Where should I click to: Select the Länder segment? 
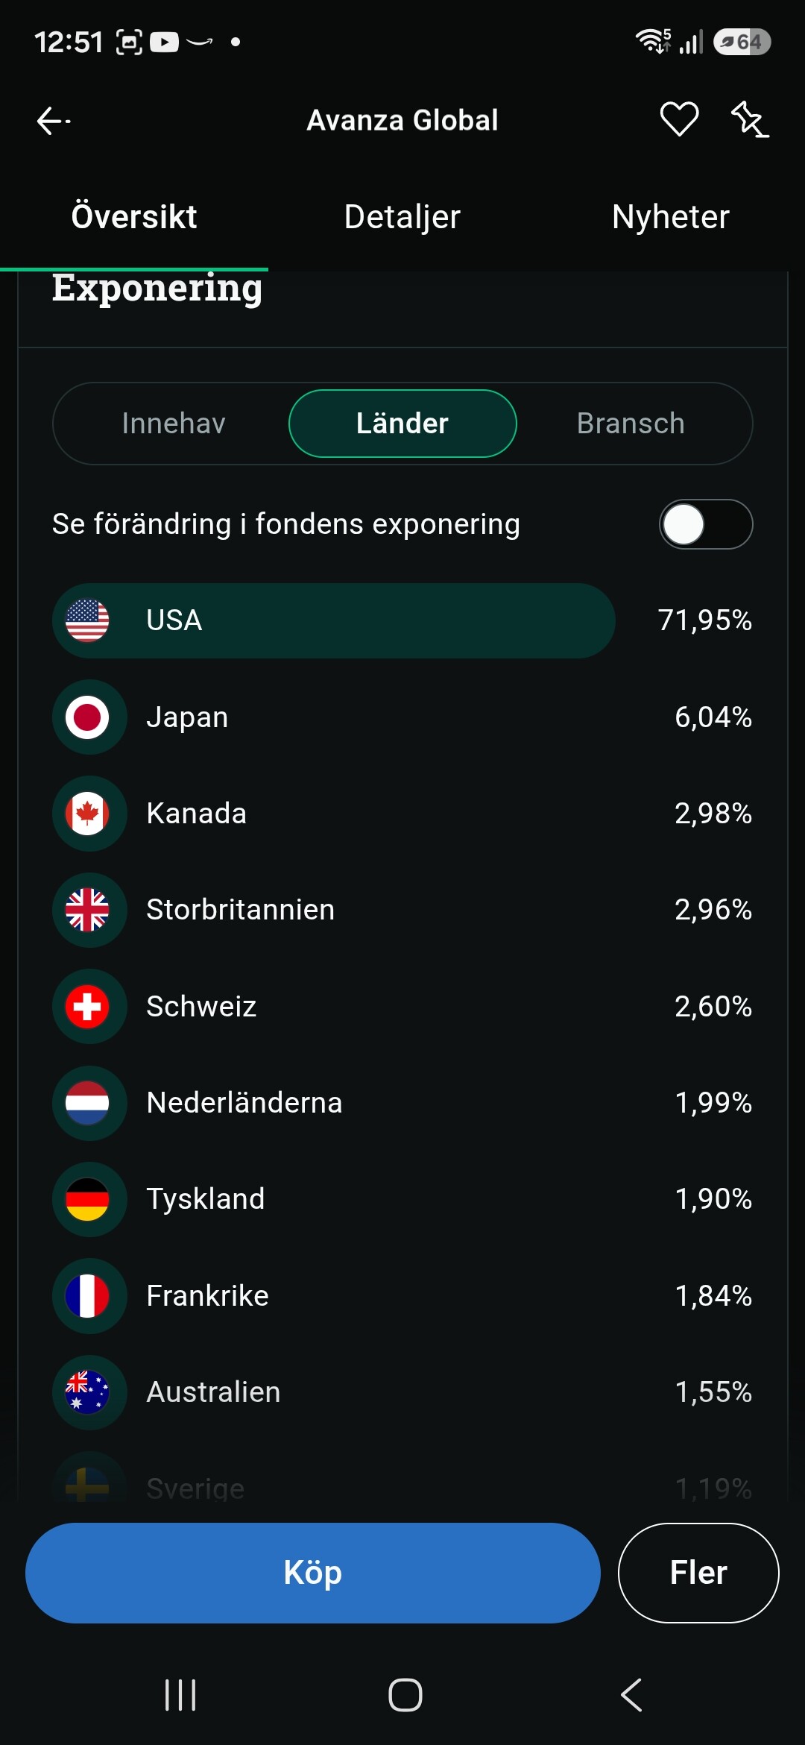tap(402, 424)
